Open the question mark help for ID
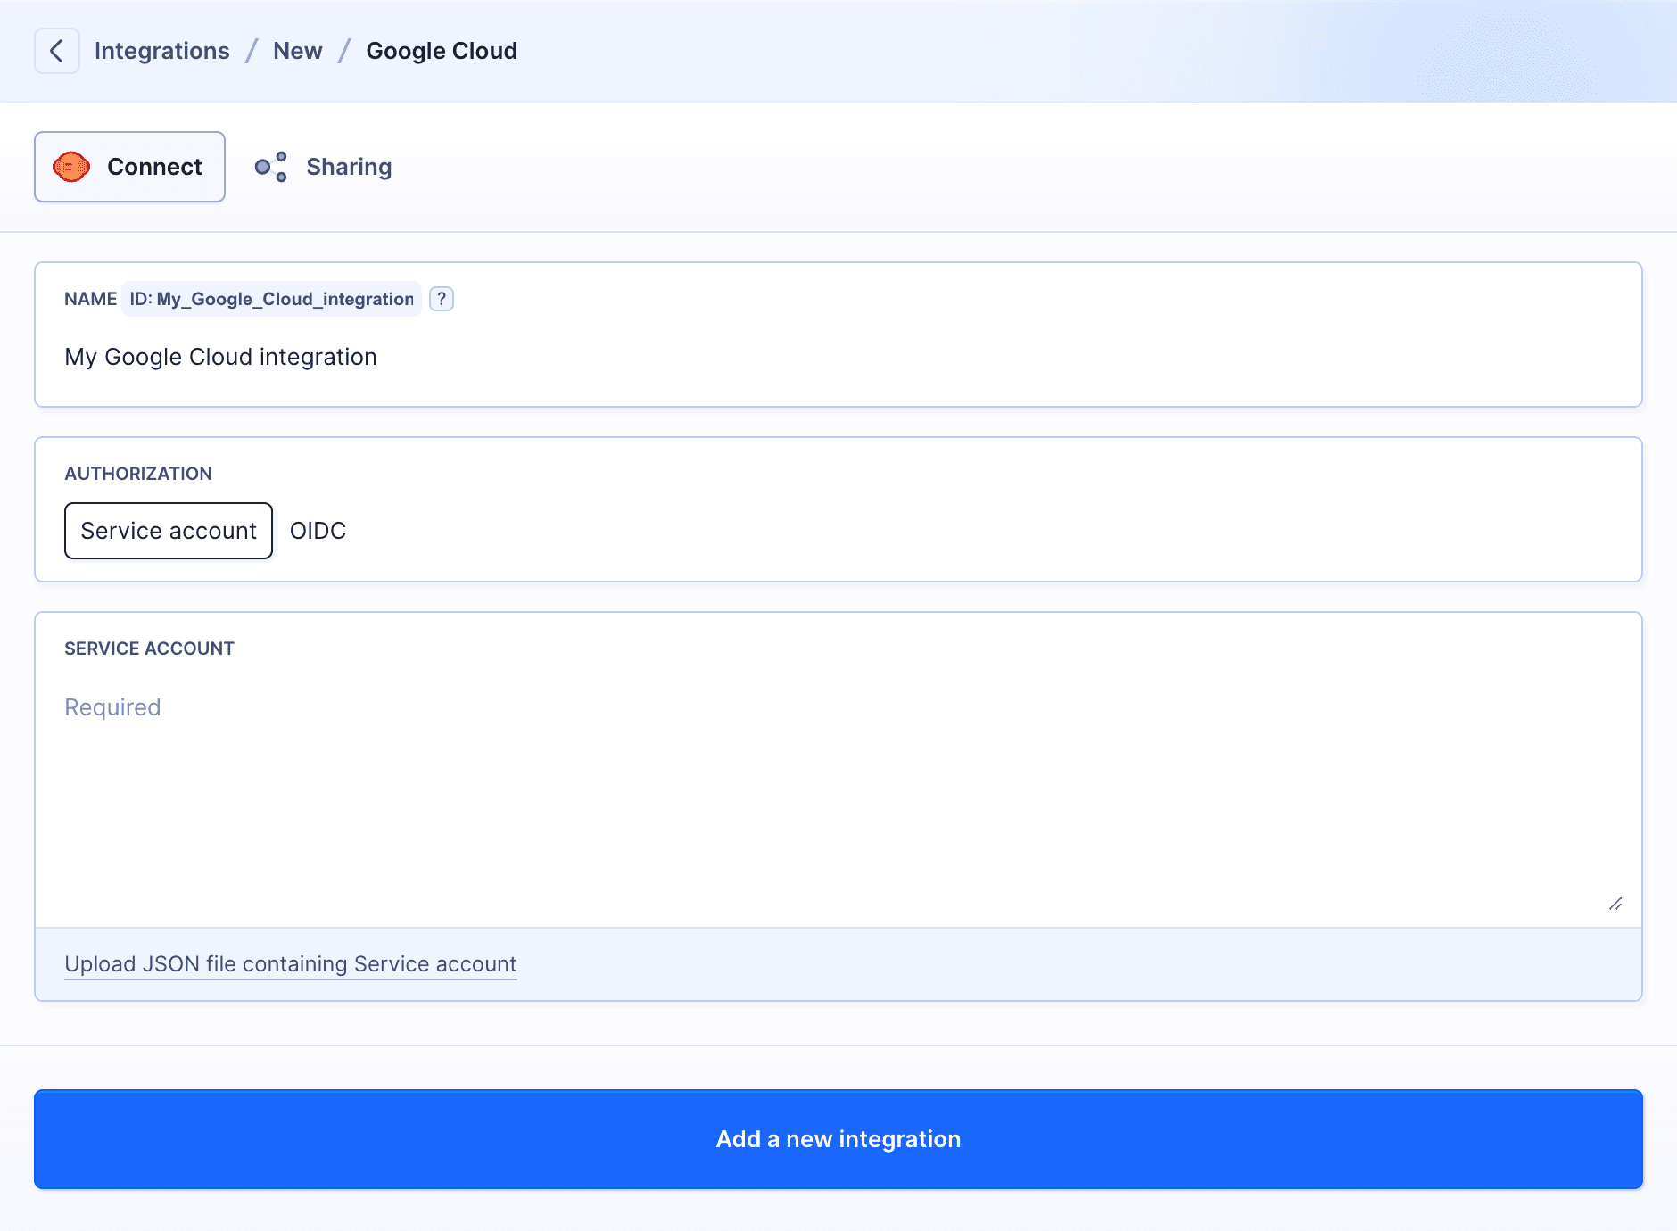The image size is (1677, 1231). 442,299
